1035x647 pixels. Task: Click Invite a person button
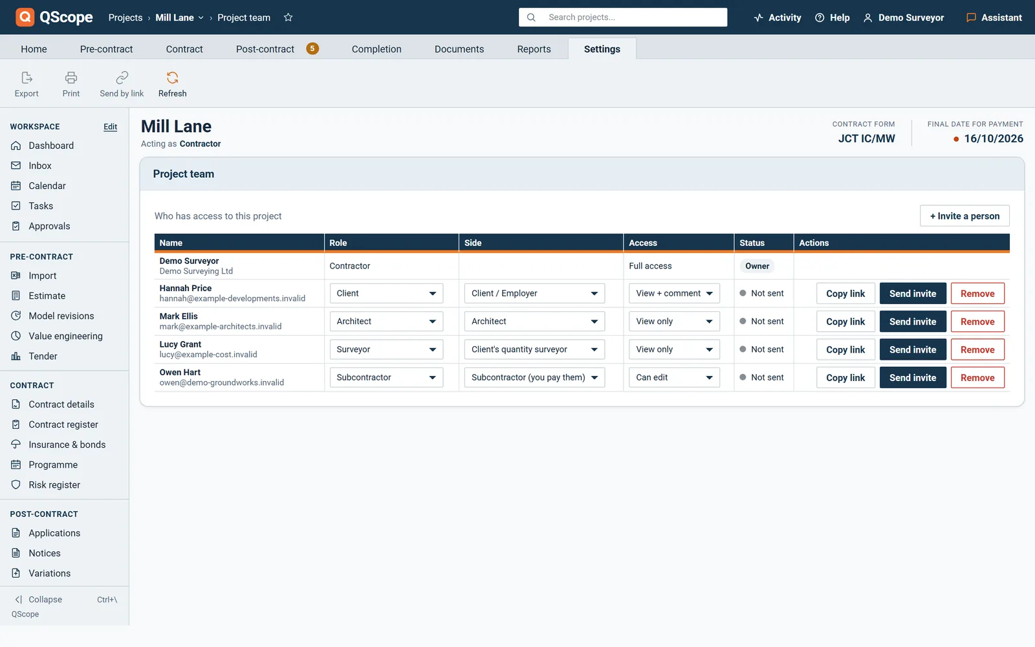pyautogui.click(x=964, y=216)
